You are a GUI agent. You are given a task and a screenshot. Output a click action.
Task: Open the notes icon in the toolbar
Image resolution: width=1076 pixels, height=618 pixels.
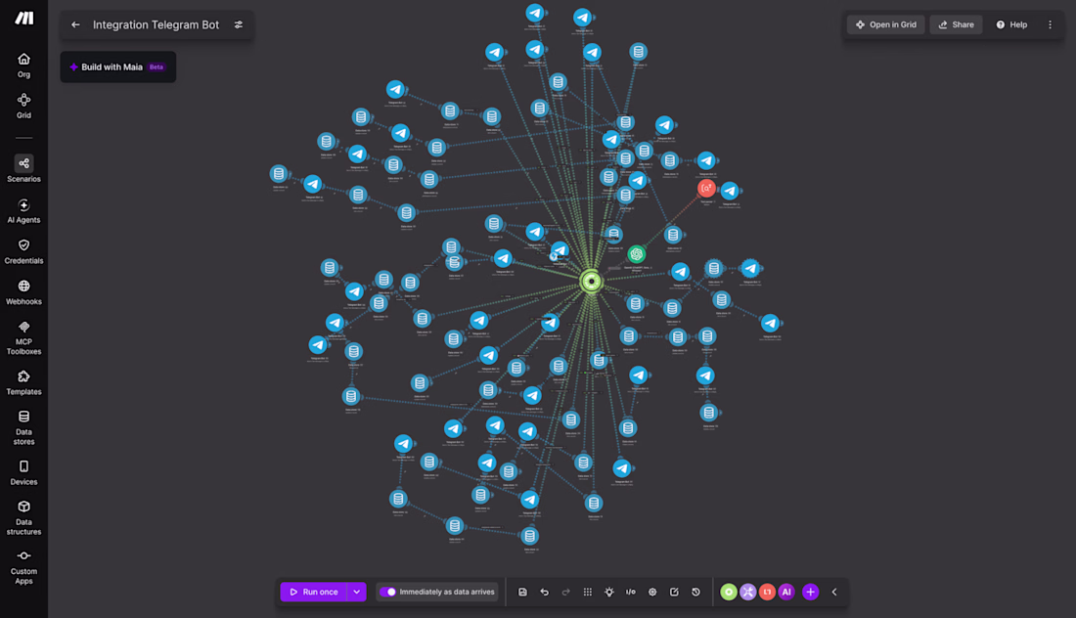[674, 592]
